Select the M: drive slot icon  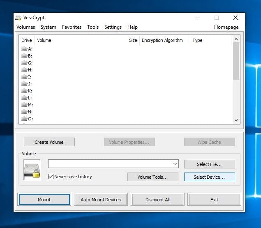tap(24, 105)
